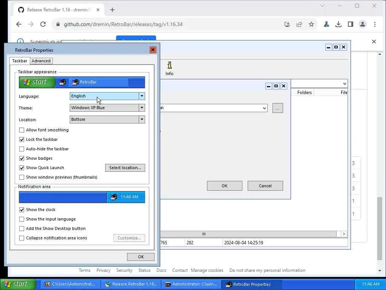This screenshot has height=290, width=386.
Task: Click the info circle icon in notification bar
Action: coord(20,41)
